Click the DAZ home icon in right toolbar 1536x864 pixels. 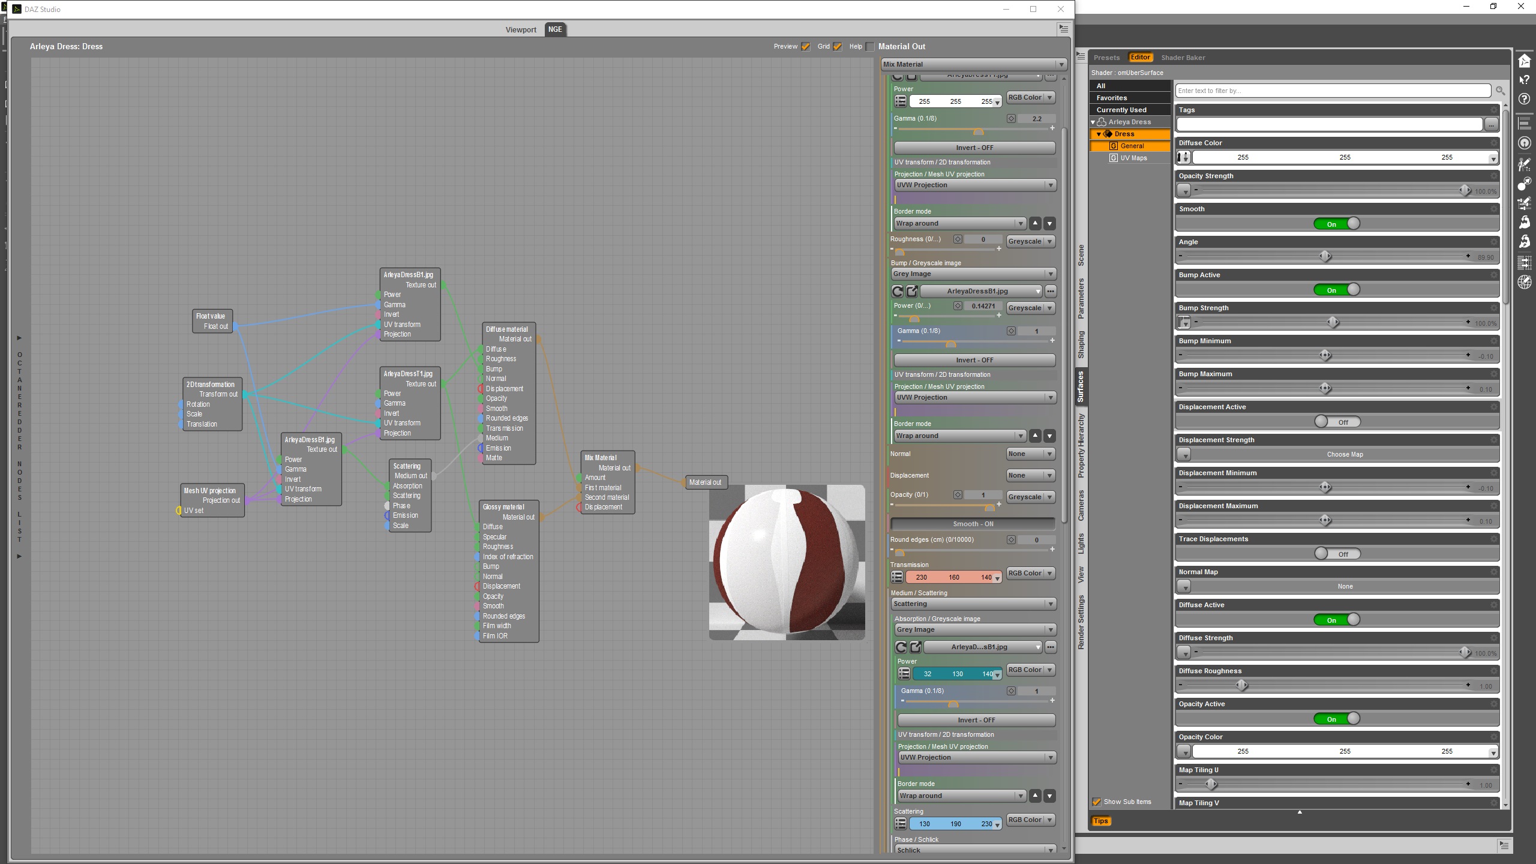pos(1525,61)
